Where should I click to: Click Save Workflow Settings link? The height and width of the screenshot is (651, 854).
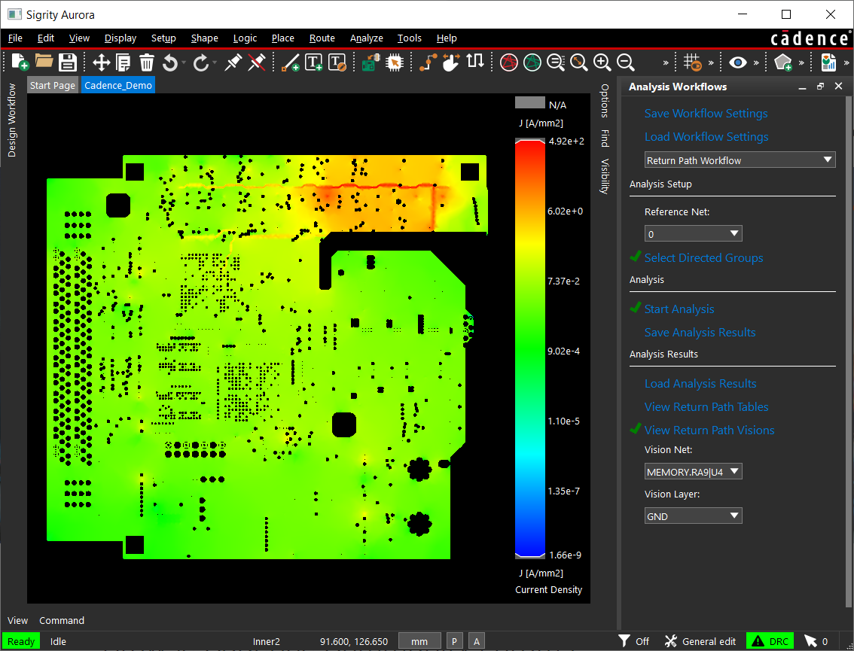tap(706, 114)
